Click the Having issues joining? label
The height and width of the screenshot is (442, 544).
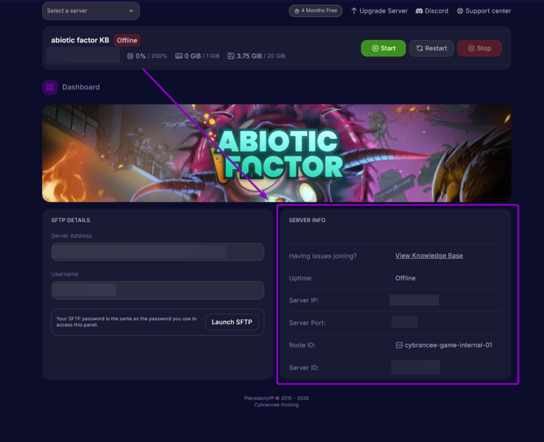(x=323, y=256)
